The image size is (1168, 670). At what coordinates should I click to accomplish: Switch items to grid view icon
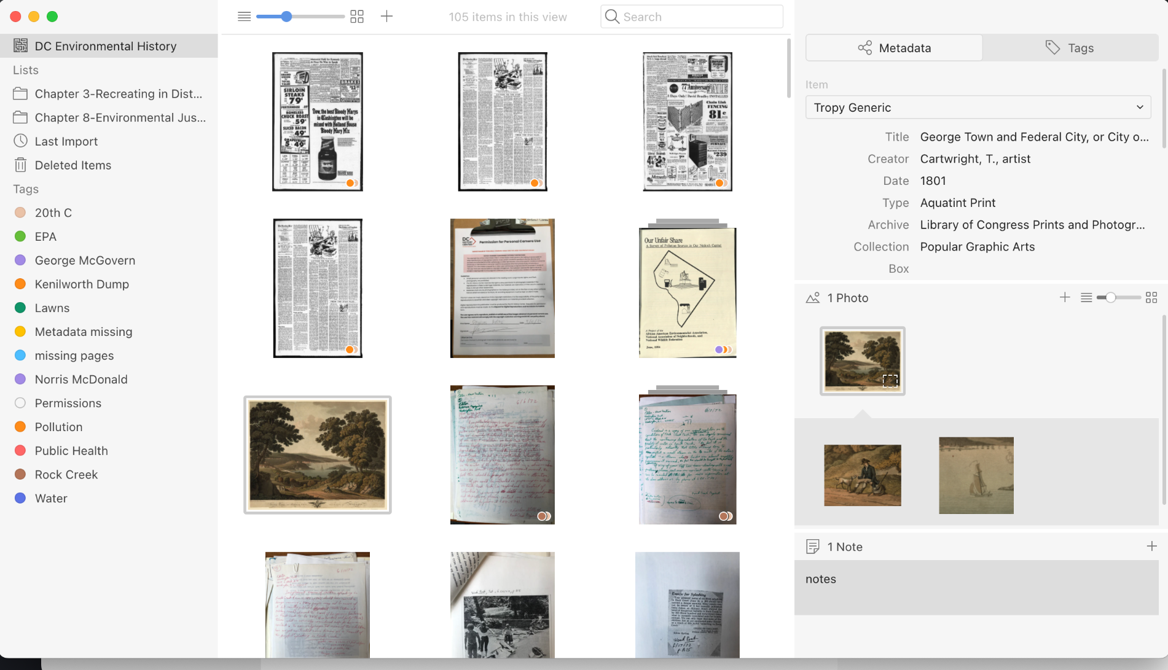pyautogui.click(x=357, y=17)
